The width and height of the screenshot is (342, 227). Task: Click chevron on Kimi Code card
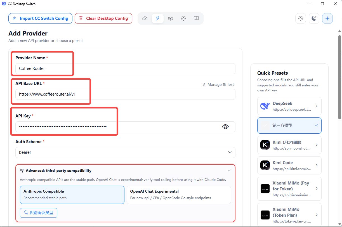[x=317, y=165]
